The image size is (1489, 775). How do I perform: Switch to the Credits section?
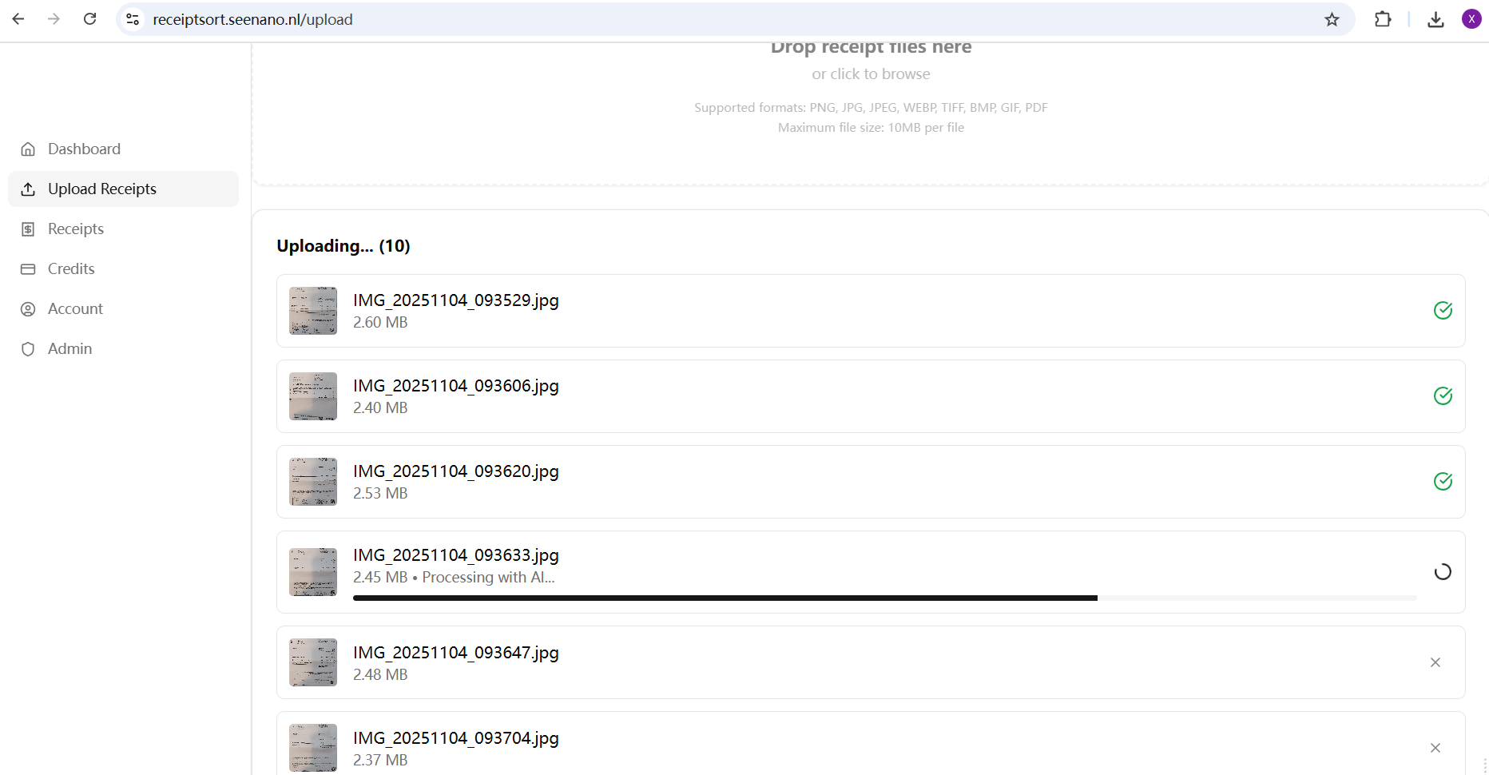[x=70, y=268]
